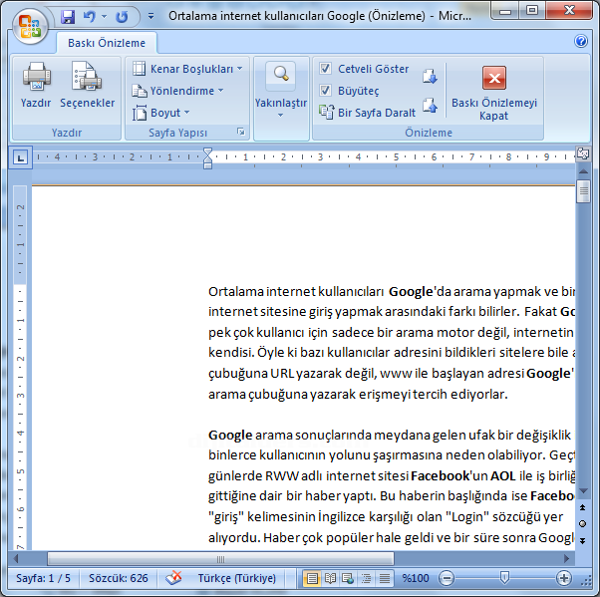600x597 pixels.
Task: Minimize the Word window
Action: [505, 11]
